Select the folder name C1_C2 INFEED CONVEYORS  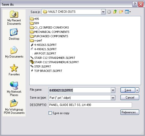coord(52,28)
